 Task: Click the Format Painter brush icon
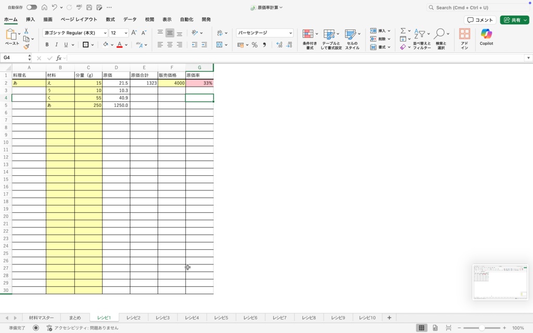(x=26, y=46)
